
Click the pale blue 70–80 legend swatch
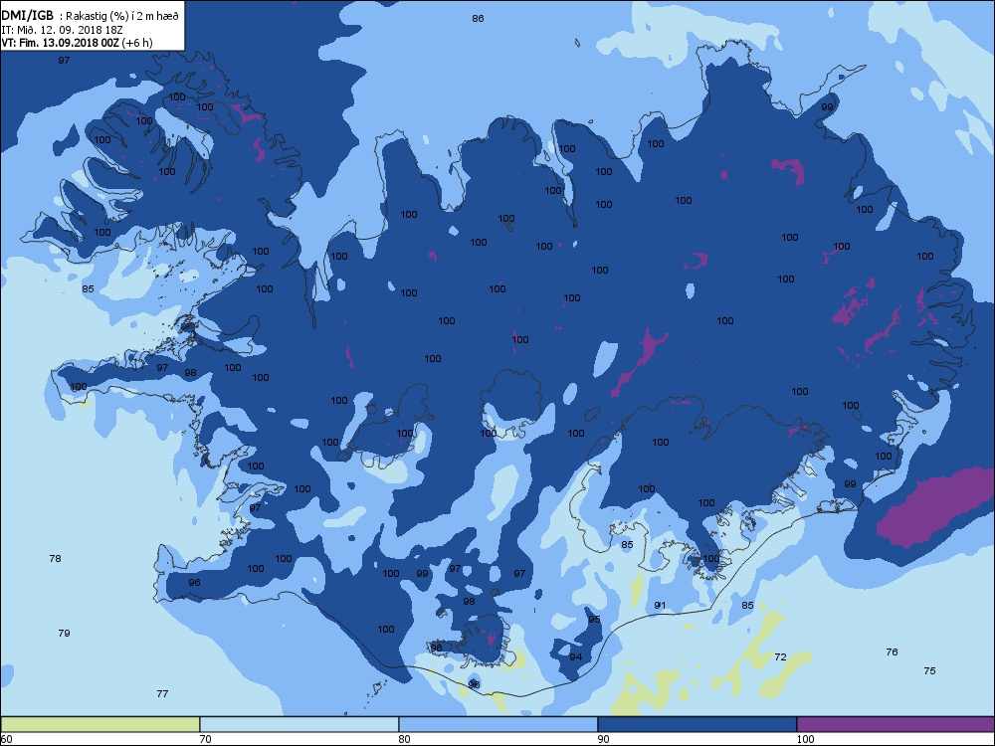pos(298,724)
